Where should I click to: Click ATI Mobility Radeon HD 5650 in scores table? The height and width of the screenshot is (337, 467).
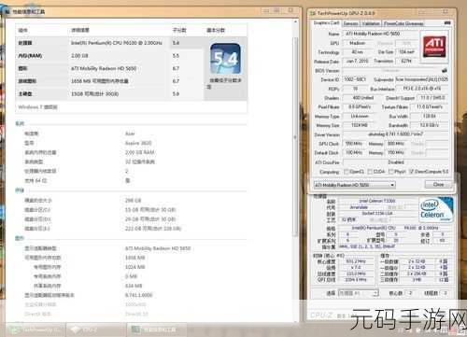tap(104, 68)
